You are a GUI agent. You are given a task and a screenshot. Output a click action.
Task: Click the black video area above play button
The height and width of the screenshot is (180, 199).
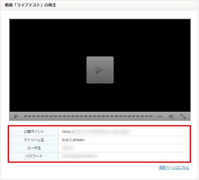point(100,37)
